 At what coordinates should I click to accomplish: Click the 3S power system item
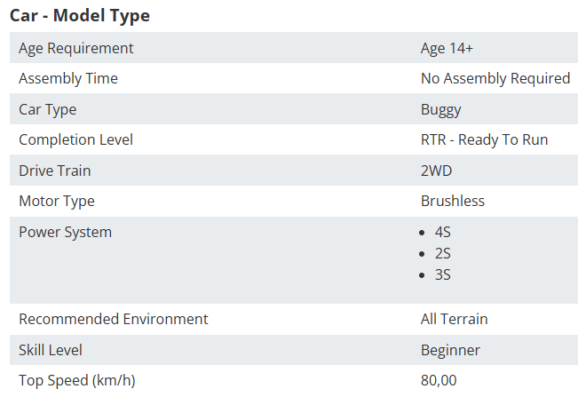pos(442,275)
